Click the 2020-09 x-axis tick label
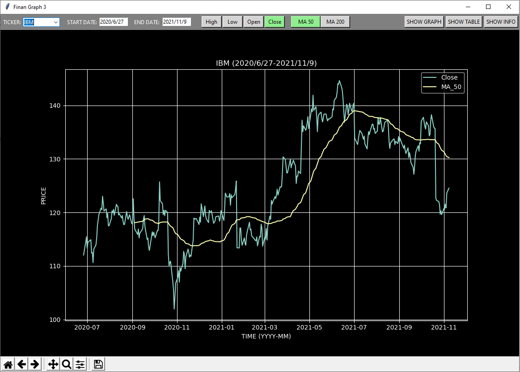This screenshot has width=520, height=372. pyautogui.click(x=132, y=327)
